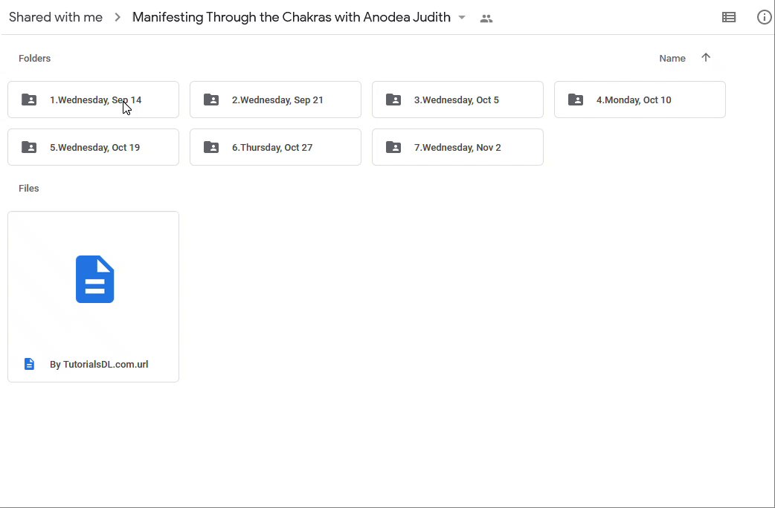Click the large file preview thumbnail
This screenshot has width=775, height=508.
[x=94, y=279]
